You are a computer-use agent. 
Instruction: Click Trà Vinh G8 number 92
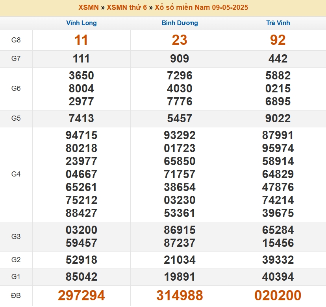click(x=278, y=40)
